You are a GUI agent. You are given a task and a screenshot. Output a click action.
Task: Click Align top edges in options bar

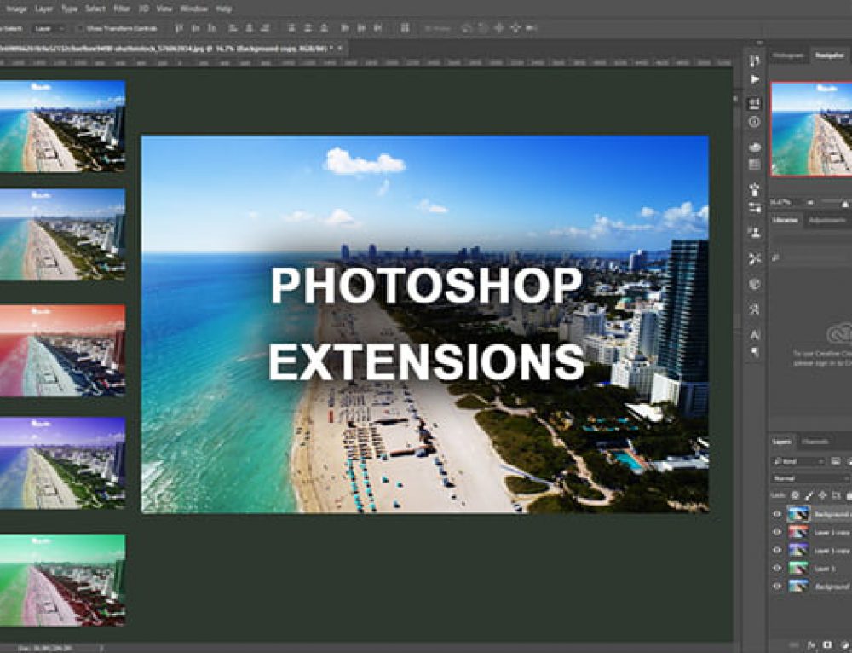point(179,28)
